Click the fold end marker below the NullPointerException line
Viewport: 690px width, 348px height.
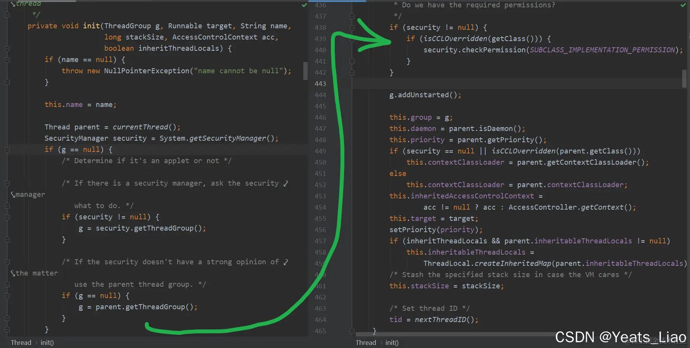[x=7, y=82]
